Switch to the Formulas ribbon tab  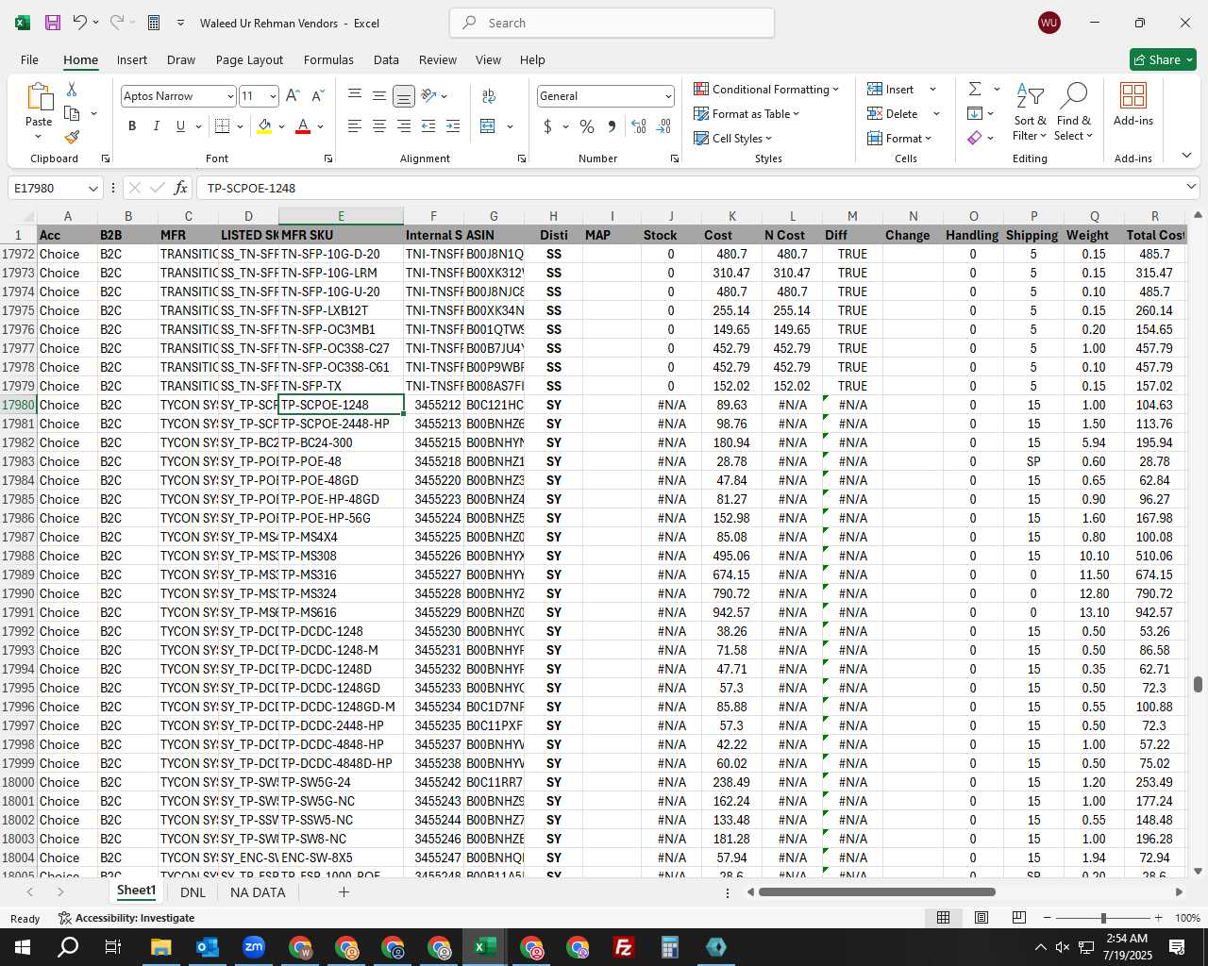point(328,59)
